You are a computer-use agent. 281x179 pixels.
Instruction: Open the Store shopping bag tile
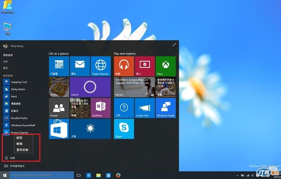[59, 129]
